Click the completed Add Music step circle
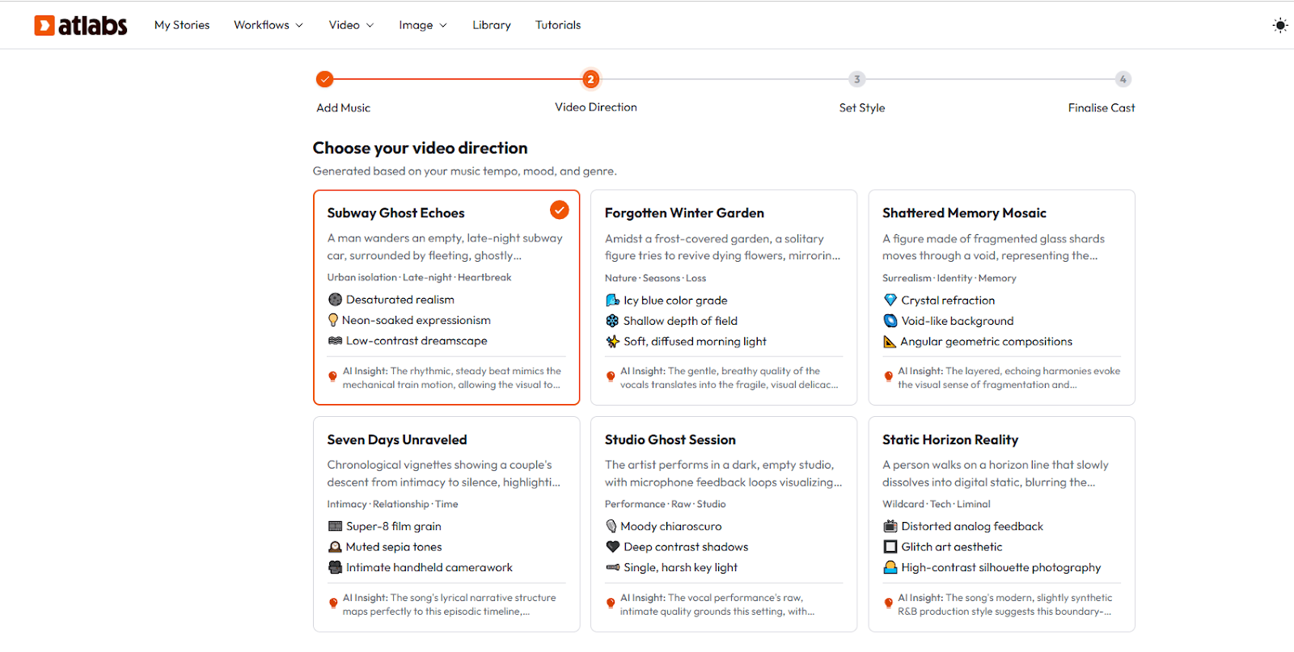This screenshot has width=1294, height=652. point(324,79)
